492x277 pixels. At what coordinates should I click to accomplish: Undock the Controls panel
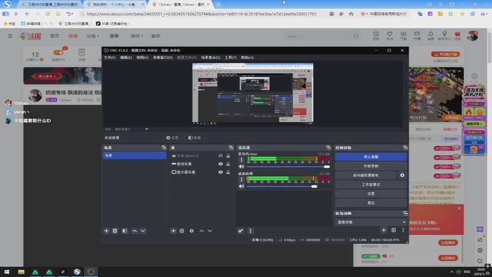405,148
